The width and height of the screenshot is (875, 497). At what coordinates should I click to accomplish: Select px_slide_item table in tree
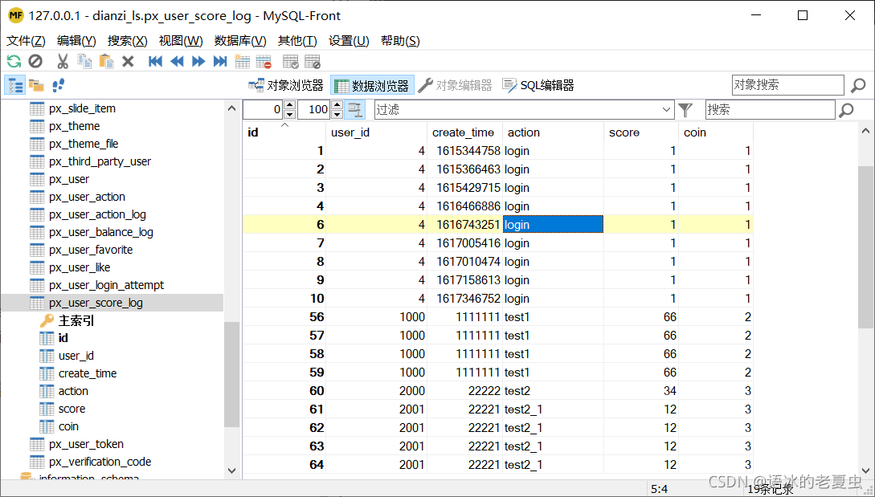point(82,108)
